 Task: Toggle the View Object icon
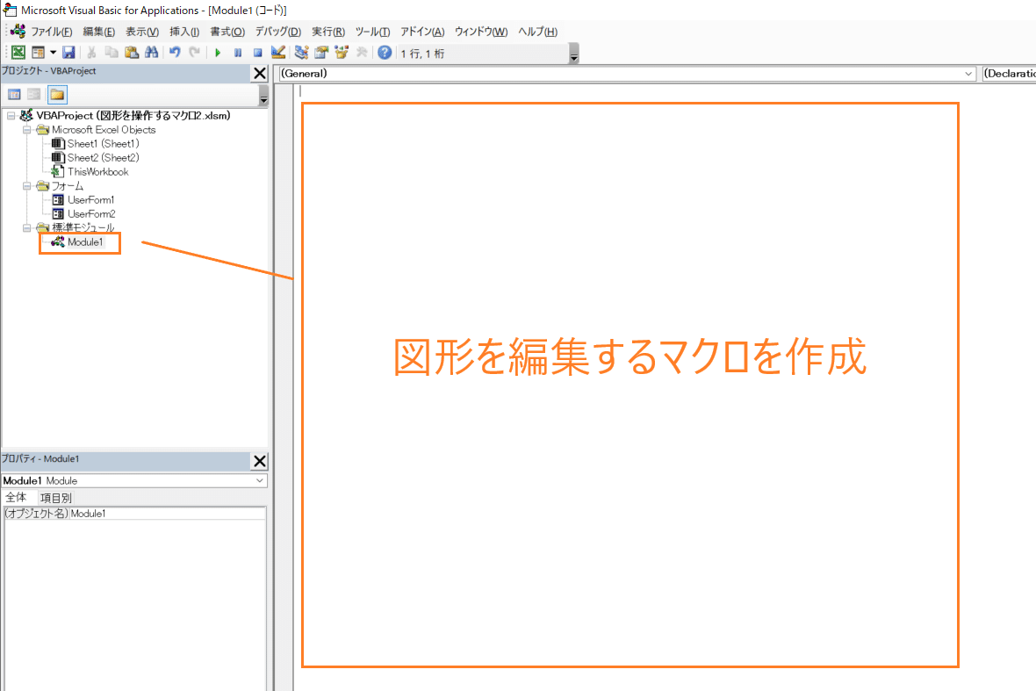[33, 94]
